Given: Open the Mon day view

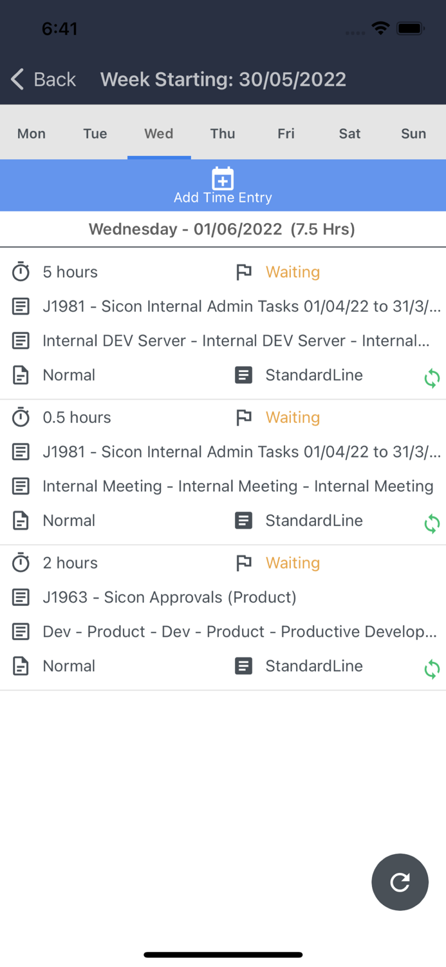Looking at the screenshot, I should (x=31, y=133).
